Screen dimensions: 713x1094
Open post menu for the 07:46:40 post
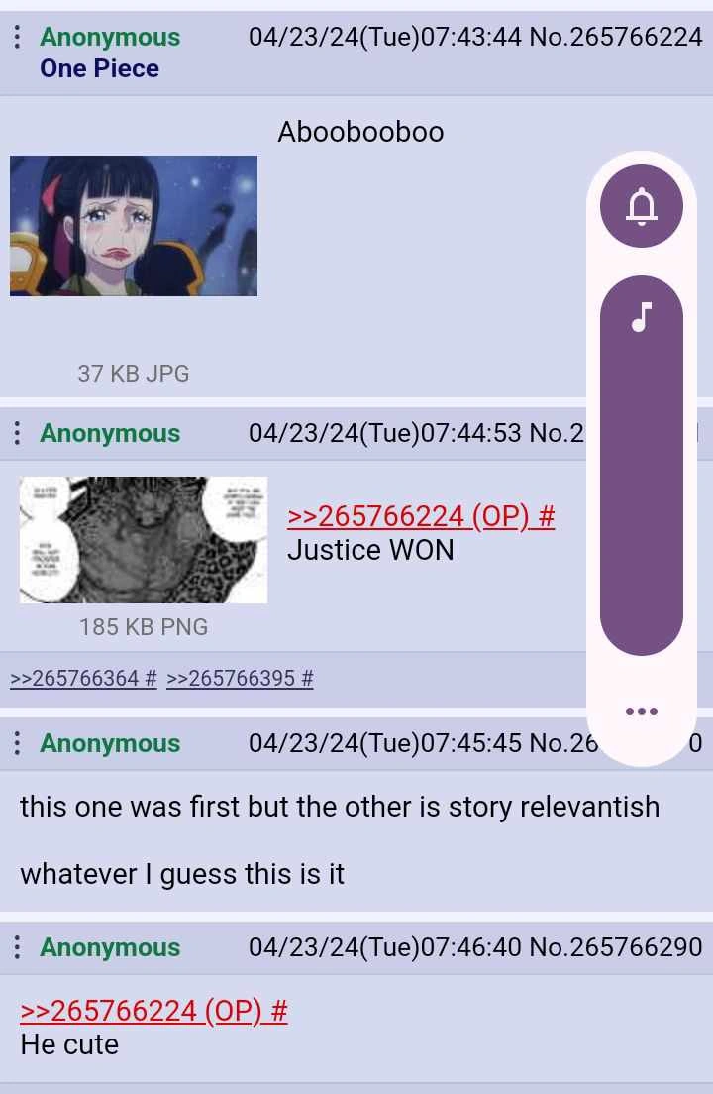tap(18, 947)
